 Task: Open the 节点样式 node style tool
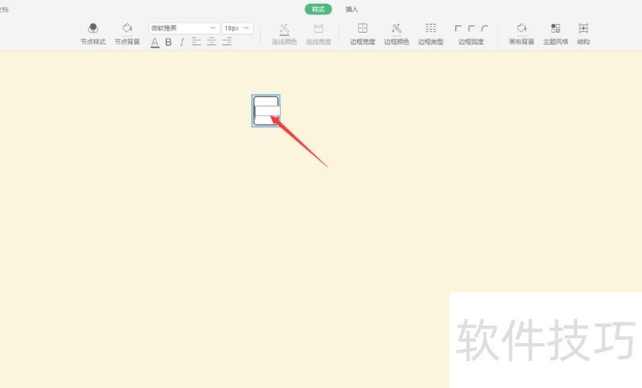click(92, 33)
